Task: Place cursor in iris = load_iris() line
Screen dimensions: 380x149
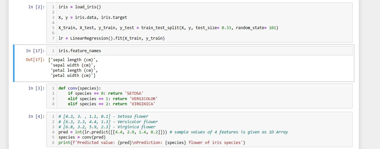Action: (x=80, y=7)
